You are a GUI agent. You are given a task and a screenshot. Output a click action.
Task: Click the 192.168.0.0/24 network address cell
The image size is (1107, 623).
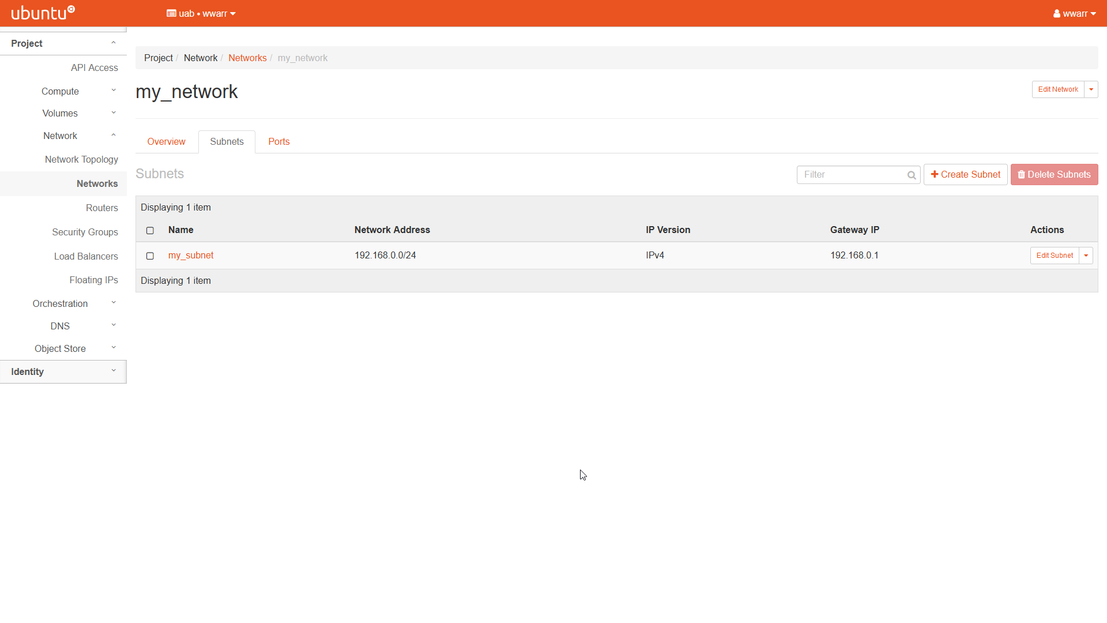click(385, 255)
